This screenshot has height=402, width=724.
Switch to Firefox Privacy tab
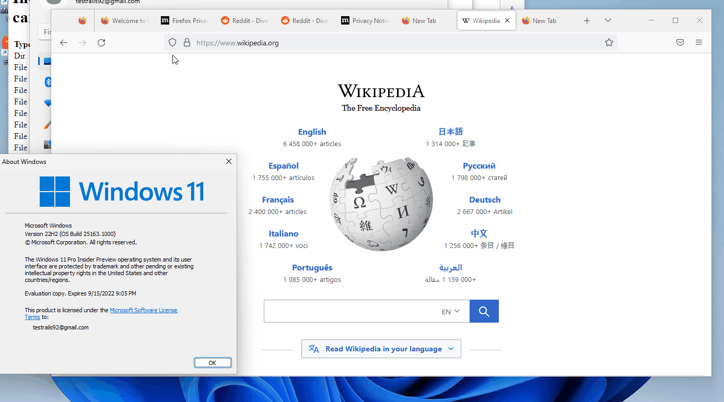point(185,21)
